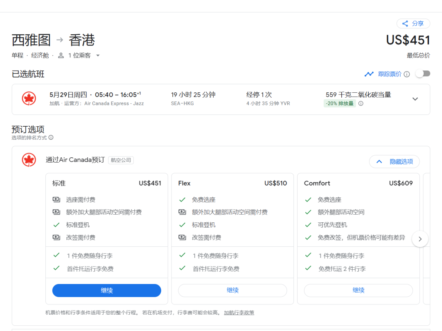442x331 pixels.
Task: Click the US$609 Comfort price
Action: pos(401,183)
